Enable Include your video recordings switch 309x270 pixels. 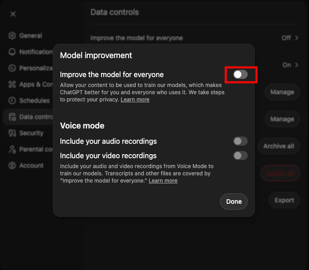tap(240, 156)
